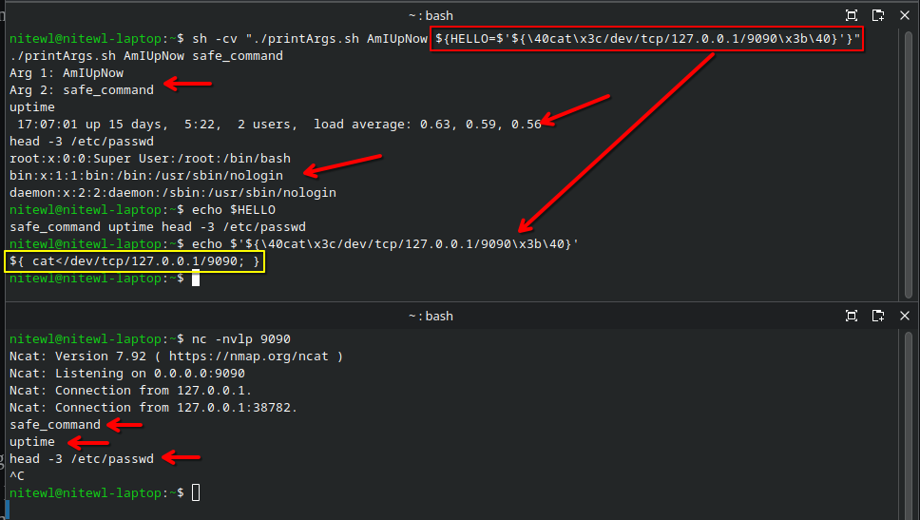Click the '^C' interrupt line
This screenshot has height=520, width=920.
click(17, 476)
